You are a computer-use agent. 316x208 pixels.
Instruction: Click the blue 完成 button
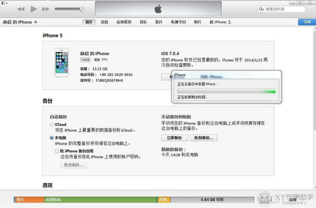click(x=307, y=22)
